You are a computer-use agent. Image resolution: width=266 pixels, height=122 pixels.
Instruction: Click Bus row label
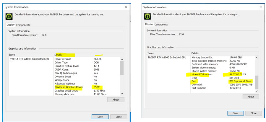click(194, 81)
